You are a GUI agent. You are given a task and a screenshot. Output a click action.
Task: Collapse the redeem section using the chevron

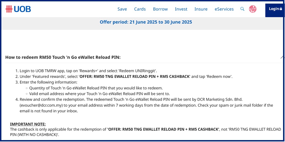[x=282, y=57]
